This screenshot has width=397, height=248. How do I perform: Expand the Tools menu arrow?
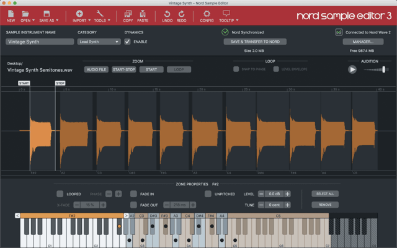click(109, 20)
